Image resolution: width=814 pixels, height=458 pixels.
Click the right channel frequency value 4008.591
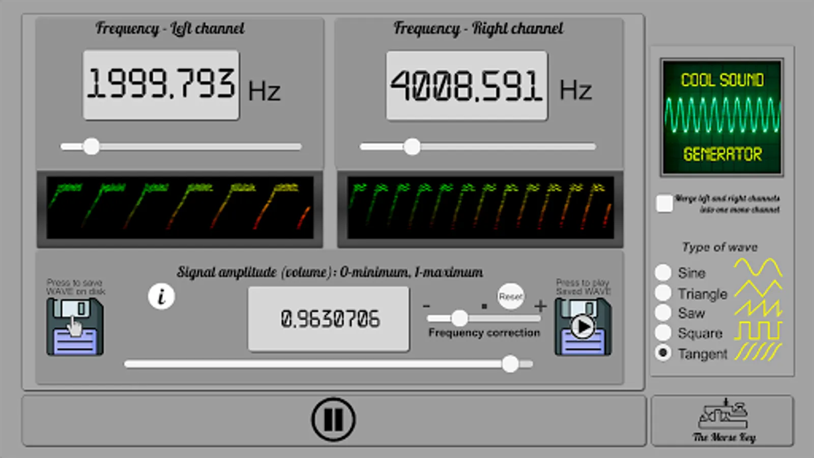467,85
